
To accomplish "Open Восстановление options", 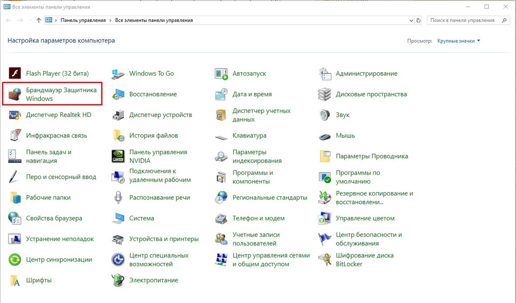I will point(153,94).
